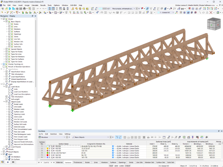Toggle the Members checkbox in Navigator

(9, 29)
